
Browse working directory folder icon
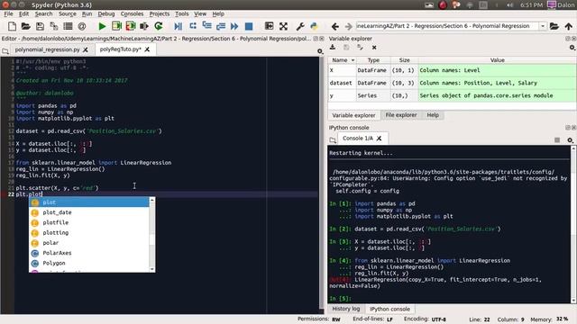[554, 26]
